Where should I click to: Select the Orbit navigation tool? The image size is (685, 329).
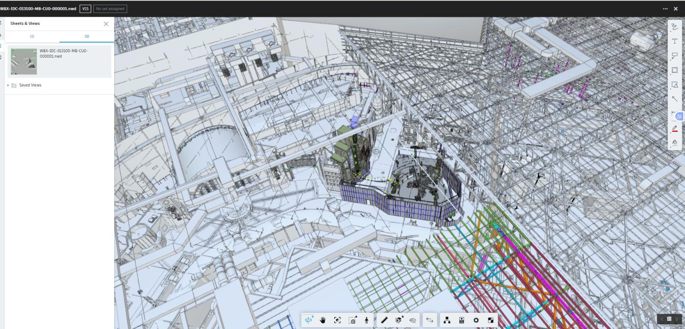click(308, 320)
